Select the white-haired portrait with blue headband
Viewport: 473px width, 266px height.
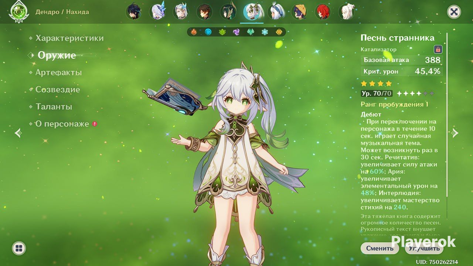(x=276, y=12)
